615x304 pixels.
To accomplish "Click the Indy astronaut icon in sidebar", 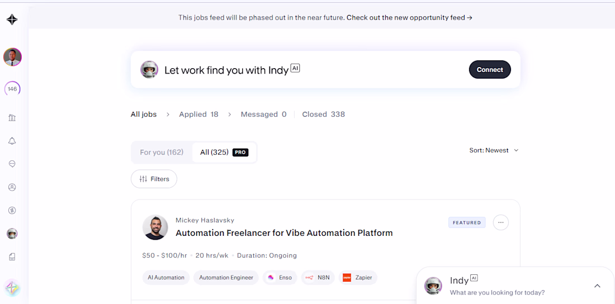I will pyautogui.click(x=12, y=234).
